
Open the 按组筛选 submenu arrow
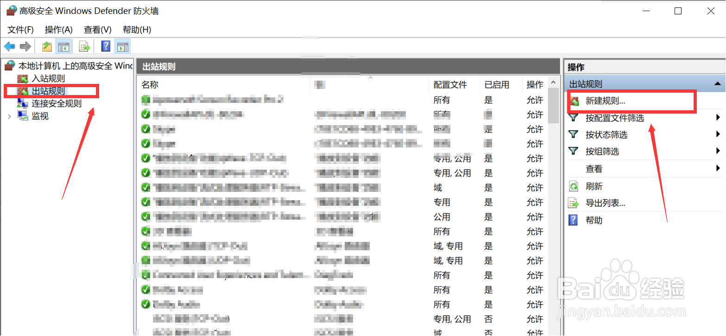718,151
